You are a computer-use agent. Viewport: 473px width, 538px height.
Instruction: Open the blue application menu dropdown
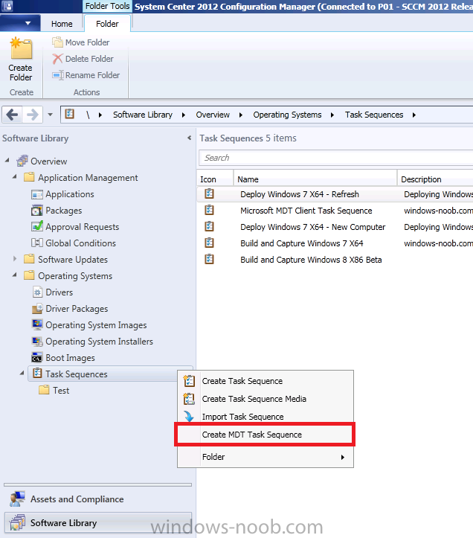point(21,23)
